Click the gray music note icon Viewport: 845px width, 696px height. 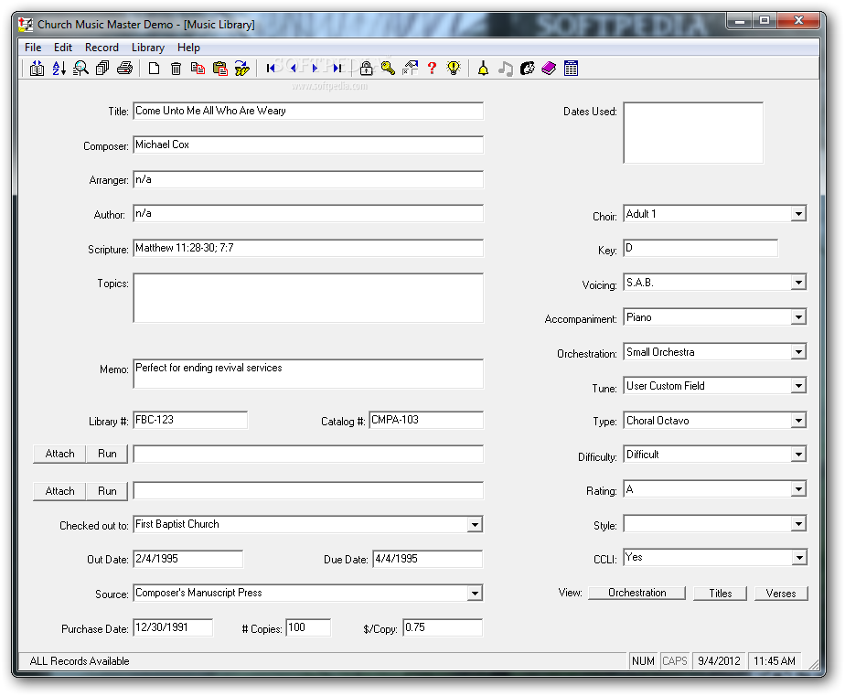pyautogui.click(x=505, y=69)
